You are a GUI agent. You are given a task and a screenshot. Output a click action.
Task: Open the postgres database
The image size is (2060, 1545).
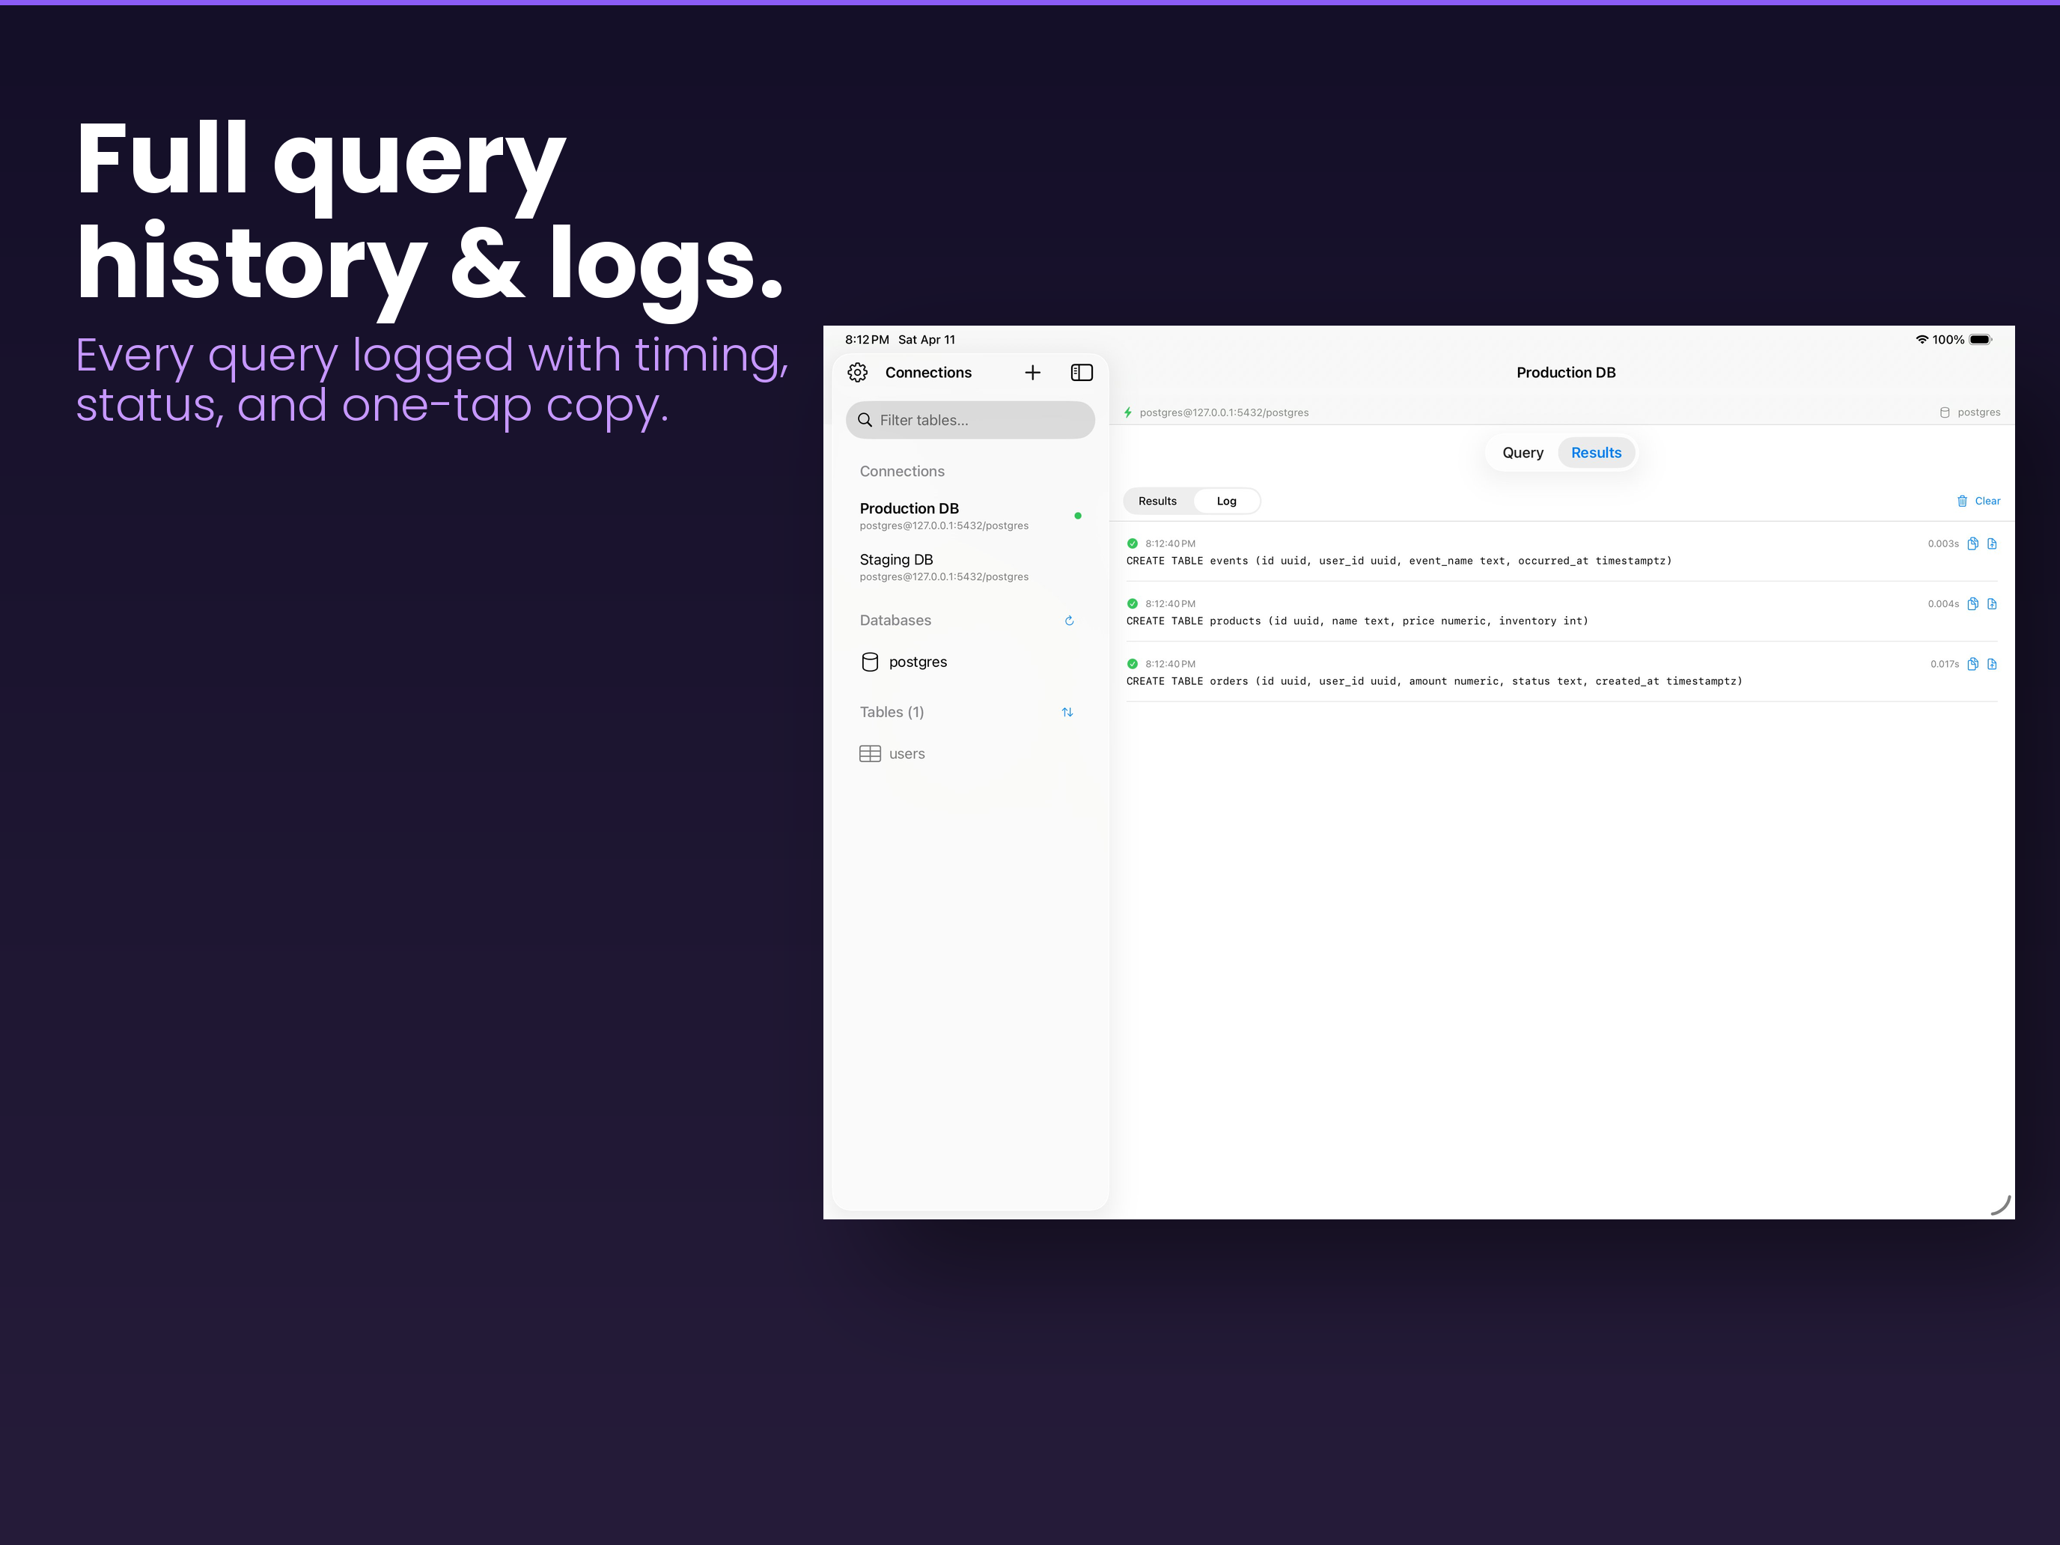(970, 662)
